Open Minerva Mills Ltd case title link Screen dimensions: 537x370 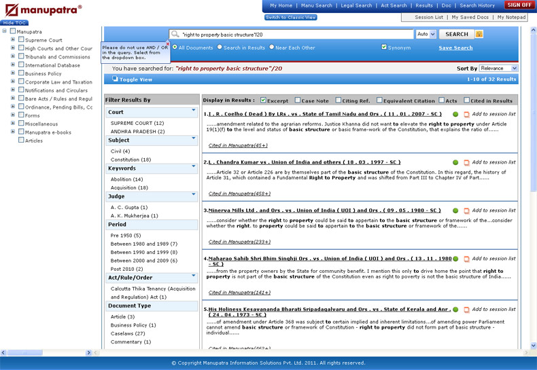point(324,210)
